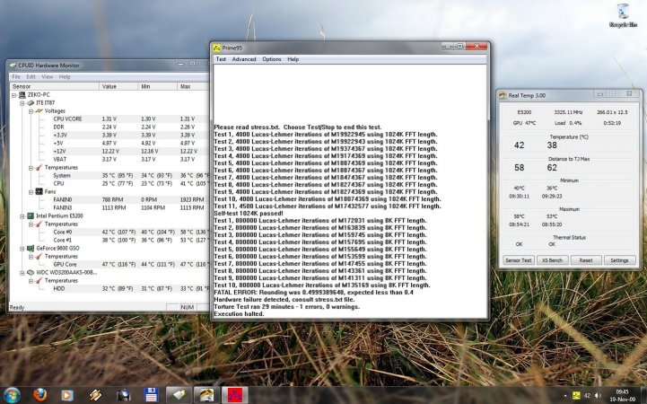Click the GeForce 9600 GSO card icon
The image size is (647, 404).
click(31, 249)
